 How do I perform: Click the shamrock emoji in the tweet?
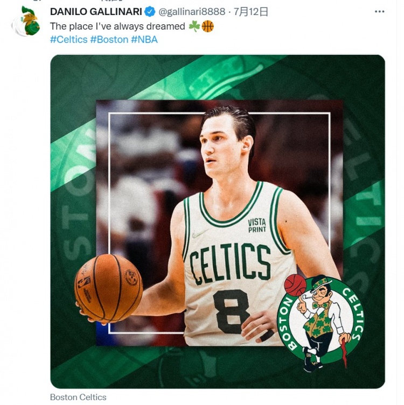click(x=194, y=26)
